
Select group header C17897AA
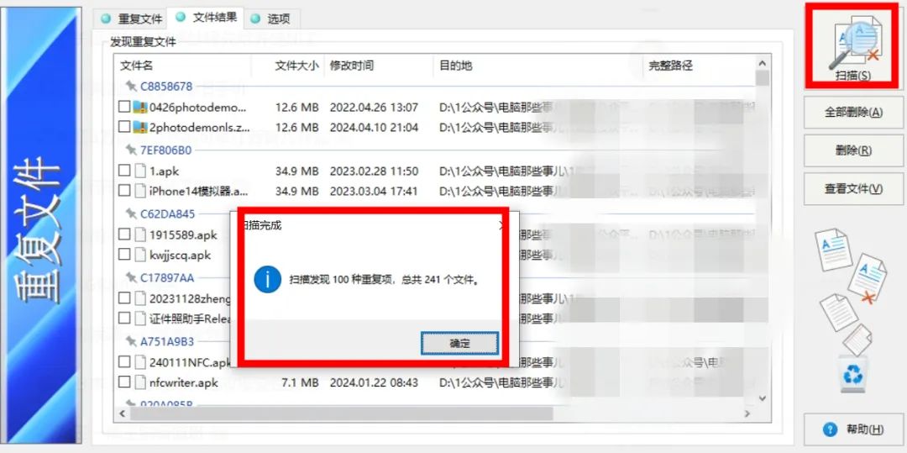[x=167, y=277]
